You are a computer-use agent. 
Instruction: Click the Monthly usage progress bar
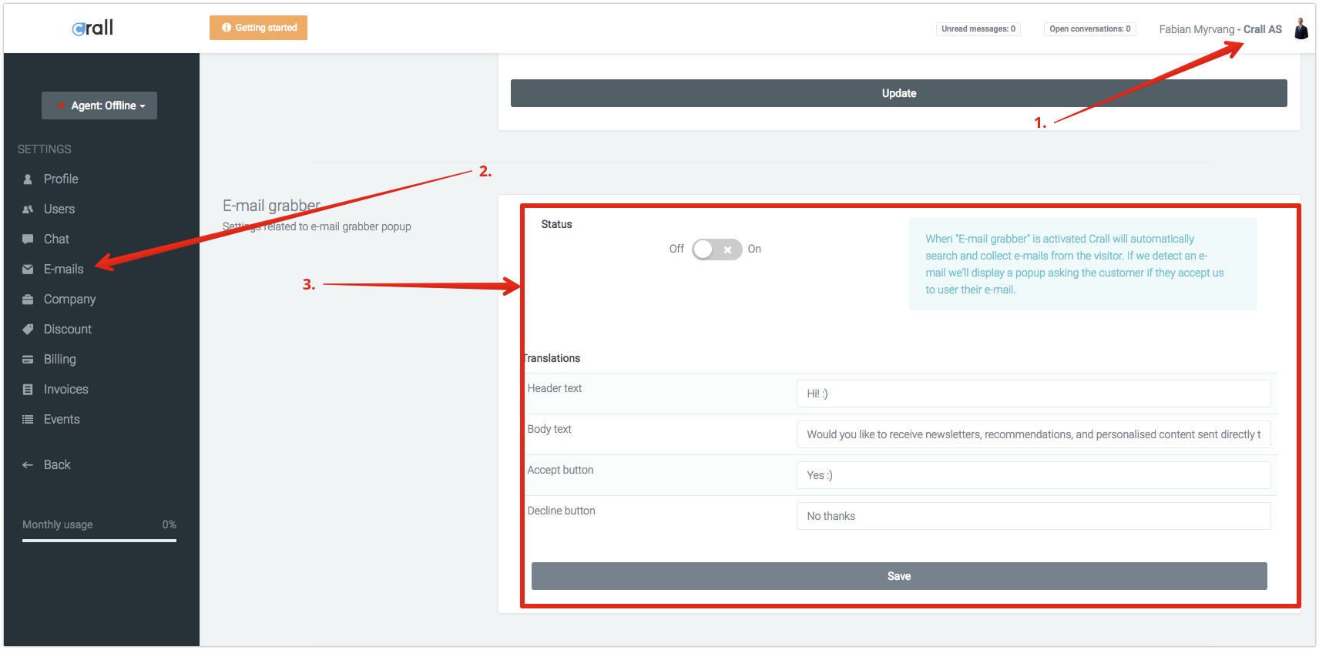pyautogui.click(x=99, y=541)
